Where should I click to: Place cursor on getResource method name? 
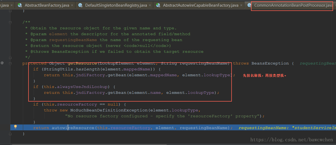(82, 63)
